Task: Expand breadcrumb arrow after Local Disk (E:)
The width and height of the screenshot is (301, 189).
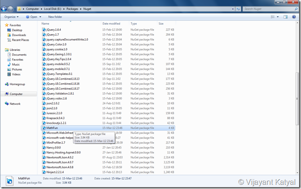Action: click(x=64, y=9)
